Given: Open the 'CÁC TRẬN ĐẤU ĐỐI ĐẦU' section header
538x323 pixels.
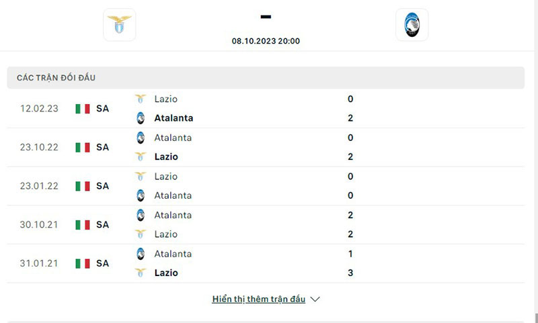Looking at the screenshot, I should point(56,78).
